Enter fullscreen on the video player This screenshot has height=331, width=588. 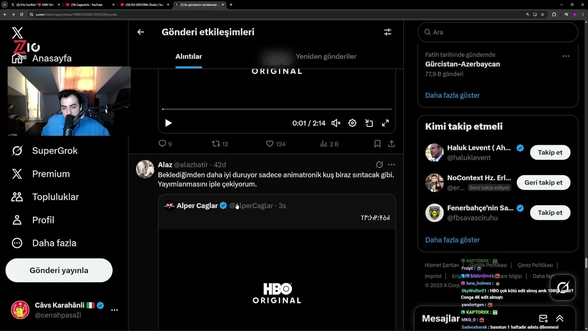click(385, 123)
